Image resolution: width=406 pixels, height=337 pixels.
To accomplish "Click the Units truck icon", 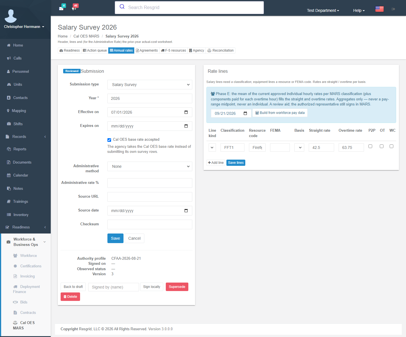I will point(9,85).
